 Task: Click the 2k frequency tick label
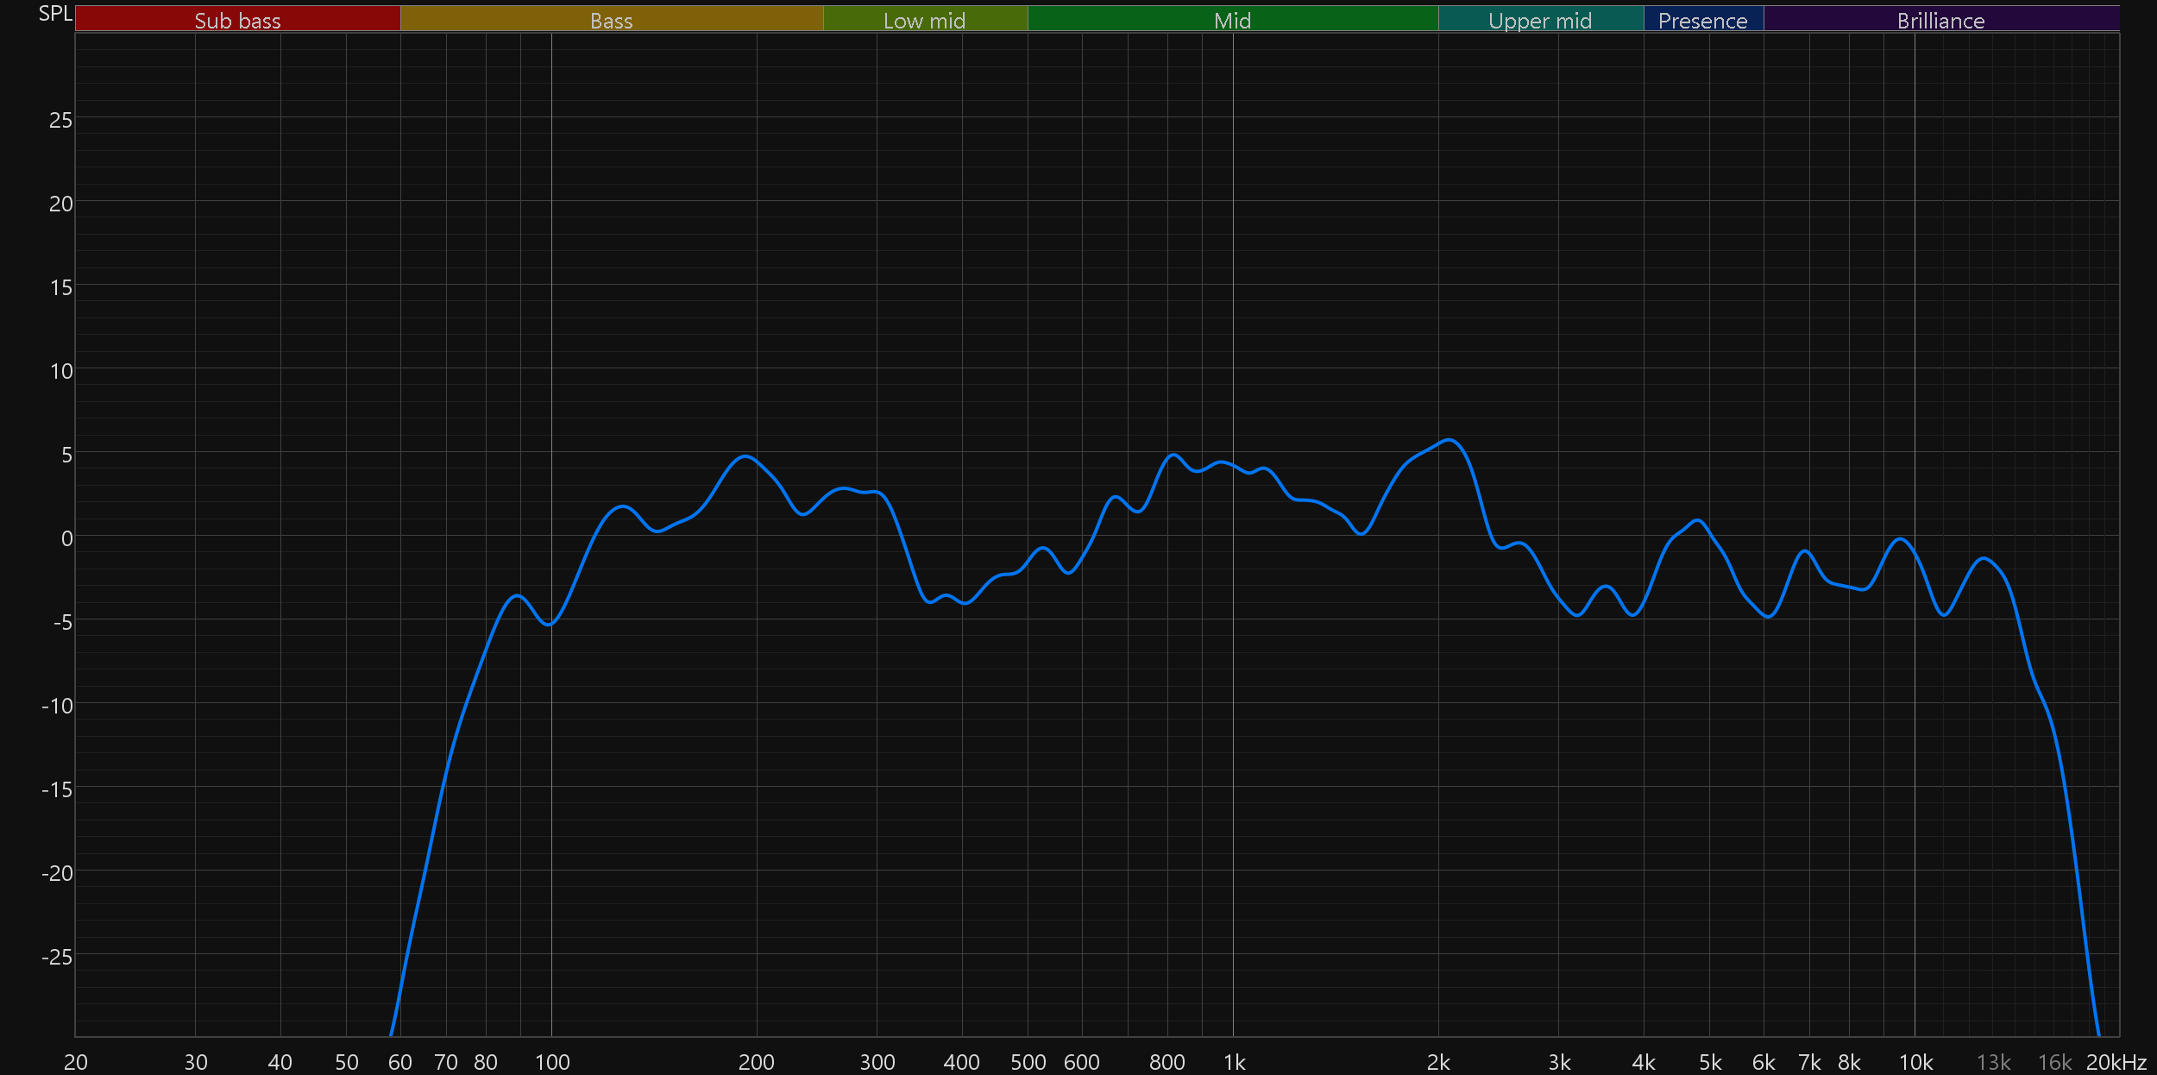coord(1438,1062)
